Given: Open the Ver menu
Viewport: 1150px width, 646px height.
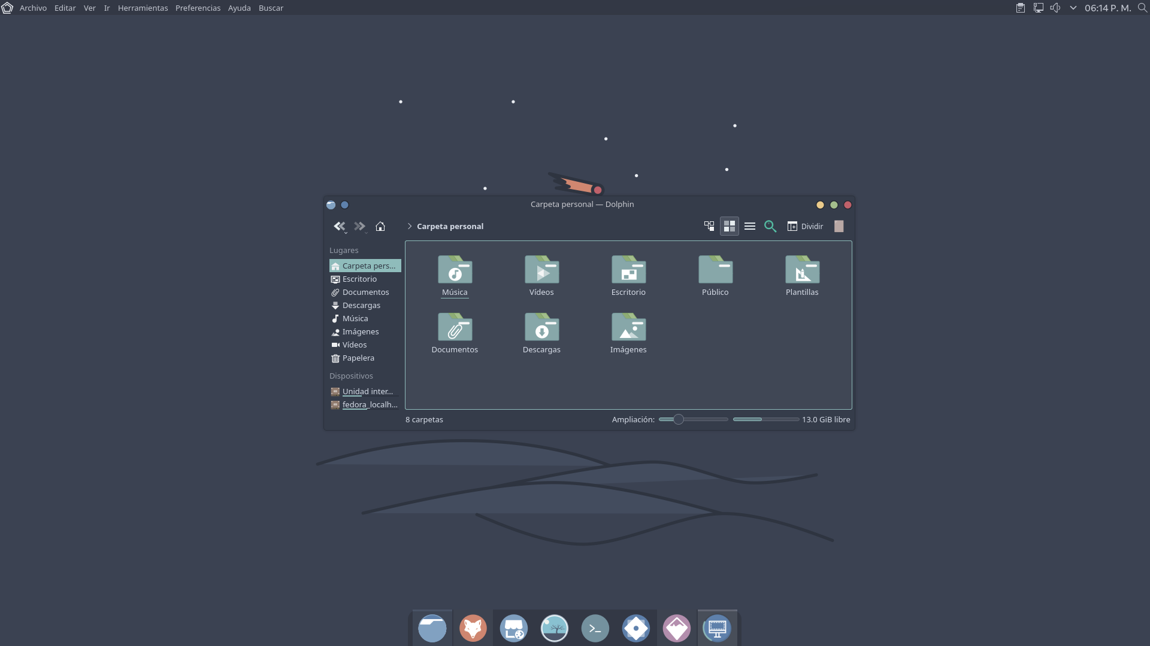Looking at the screenshot, I should point(90,8).
